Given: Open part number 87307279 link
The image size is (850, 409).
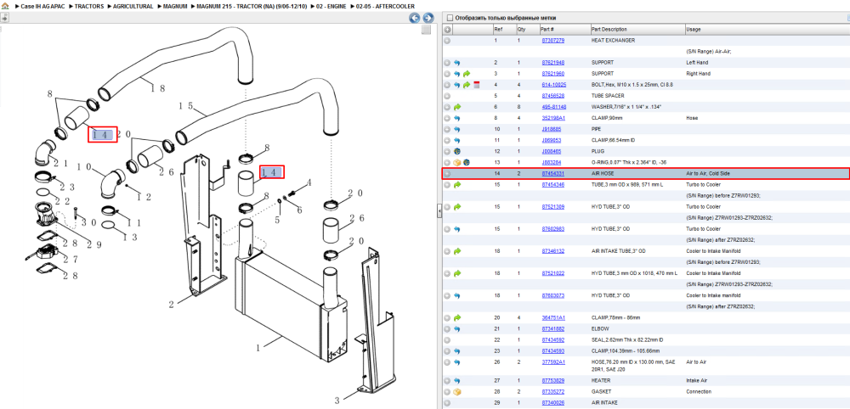Looking at the screenshot, I should point(553,41).
